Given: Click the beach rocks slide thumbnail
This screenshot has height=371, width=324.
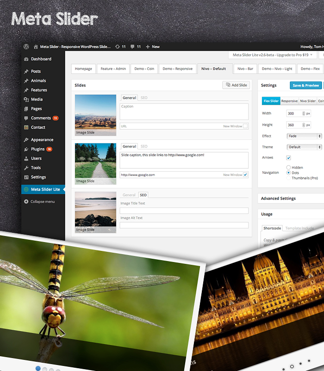Looking at the screenshot, I should click(95, 212).
